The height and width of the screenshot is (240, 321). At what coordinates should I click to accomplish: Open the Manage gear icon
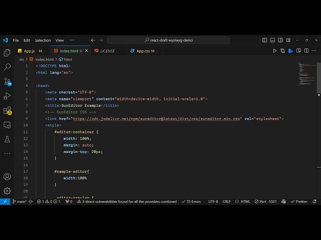click(x=7, y=190)
